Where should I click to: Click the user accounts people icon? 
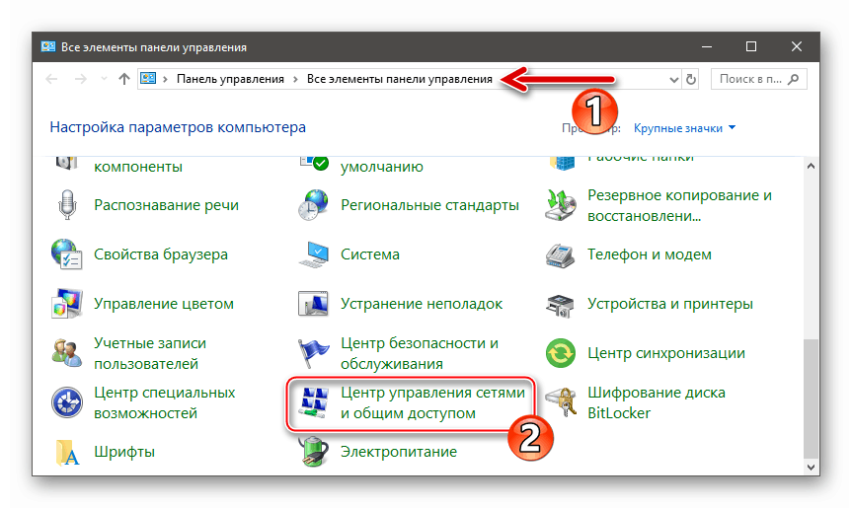(x=66, y=353)
